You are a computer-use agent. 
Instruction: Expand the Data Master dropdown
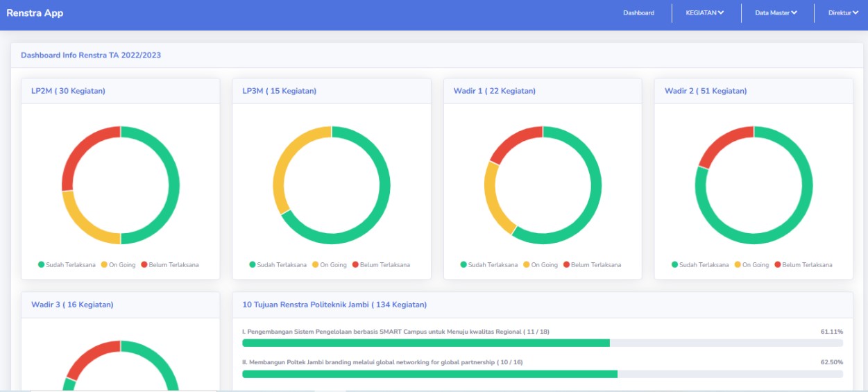coord(776,12)
